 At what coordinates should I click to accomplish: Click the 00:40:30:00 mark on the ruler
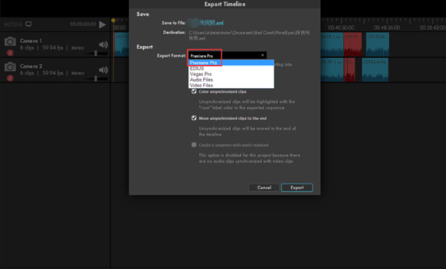pyautogui.click(x=341, y=28)
